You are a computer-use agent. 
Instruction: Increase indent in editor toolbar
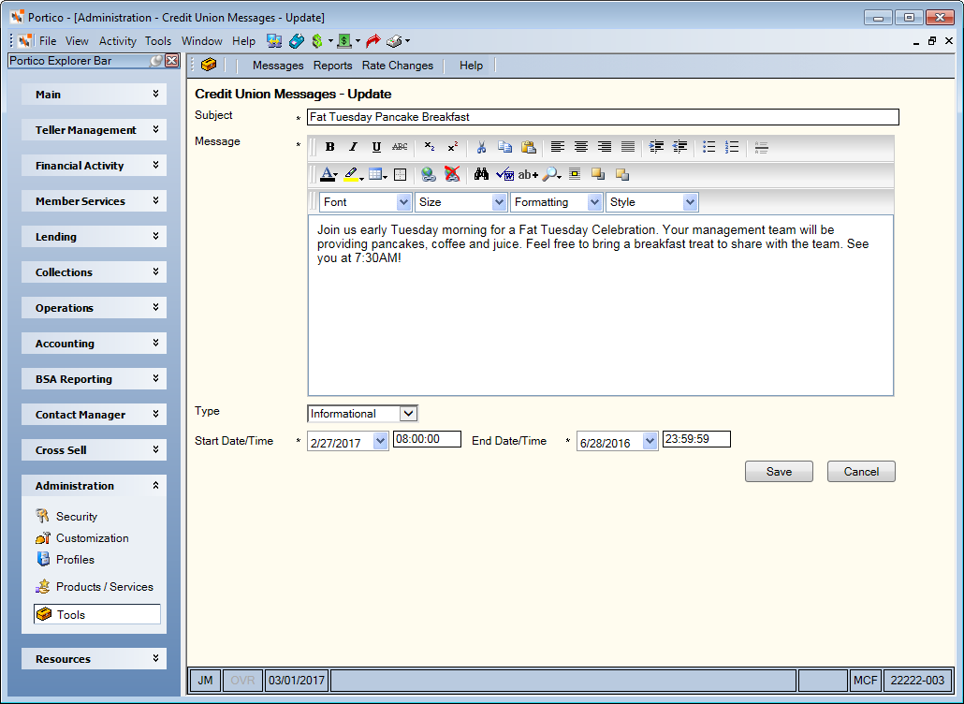coord(656,147)
